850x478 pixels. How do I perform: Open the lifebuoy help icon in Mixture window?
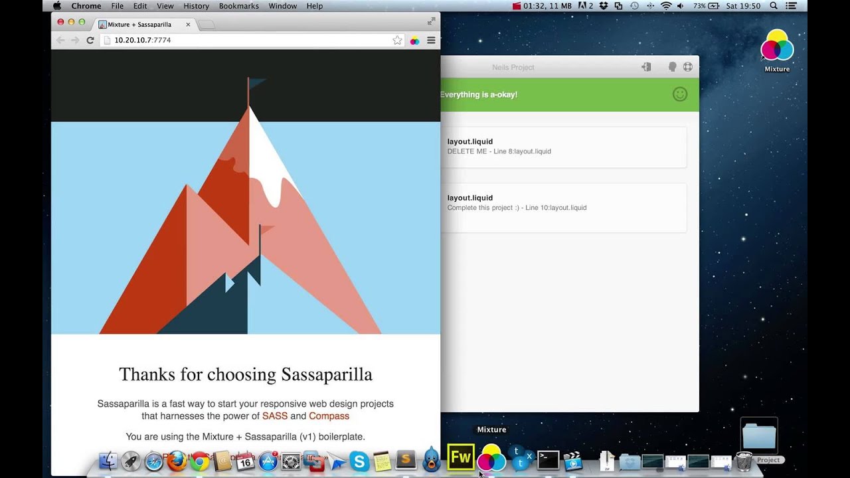coord(688,67)
